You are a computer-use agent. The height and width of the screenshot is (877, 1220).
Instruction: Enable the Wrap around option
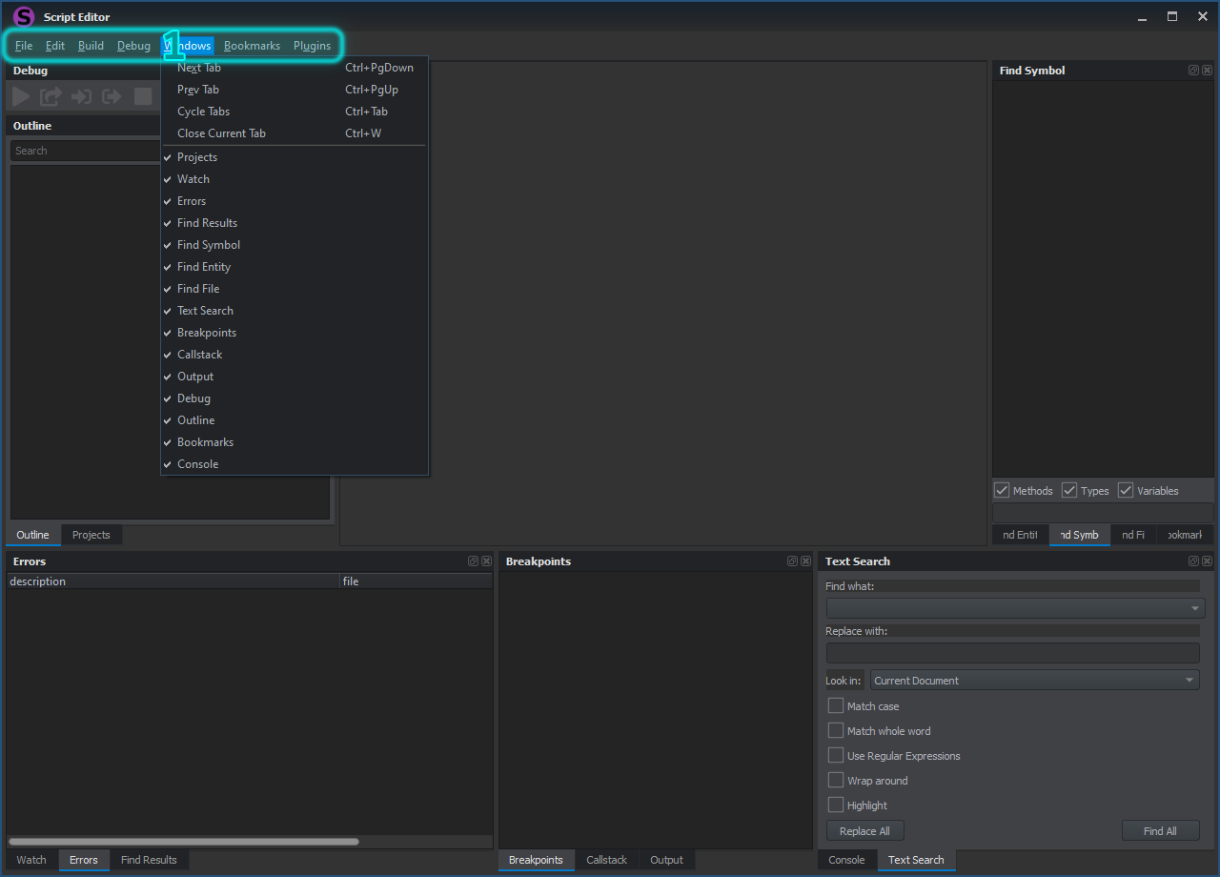pos(836,780)
